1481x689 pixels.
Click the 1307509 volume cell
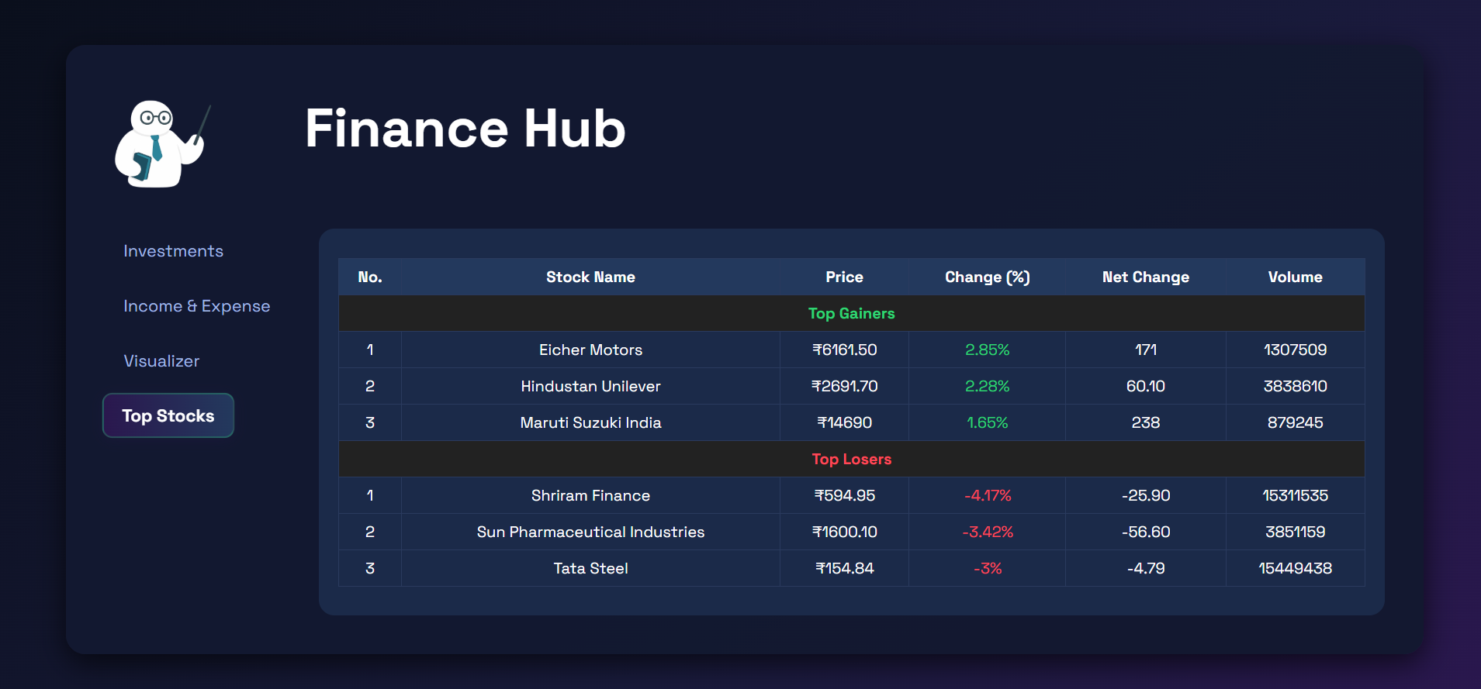click(x=1295, y=350)
